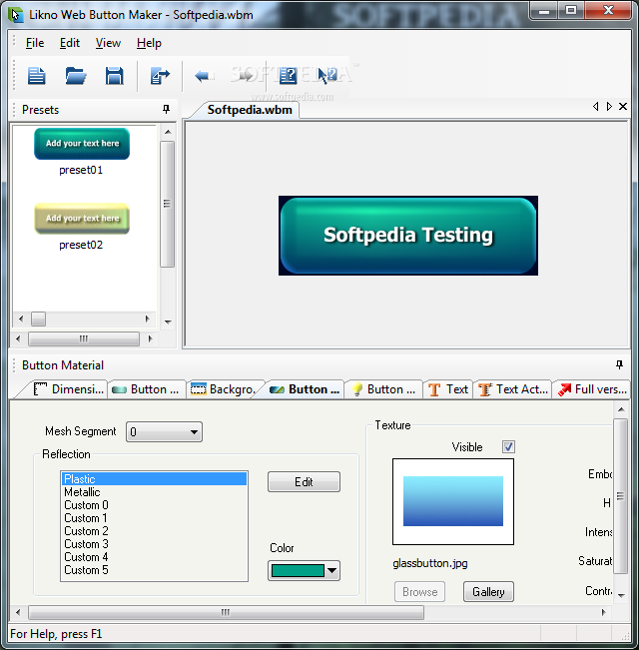Screen dimensions: 639x650
Task: Select Custom 5 reflection
Action: (x=154, y=570)
